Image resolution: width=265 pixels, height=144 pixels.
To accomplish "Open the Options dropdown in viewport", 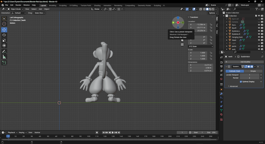I will [x=213, y=13].
